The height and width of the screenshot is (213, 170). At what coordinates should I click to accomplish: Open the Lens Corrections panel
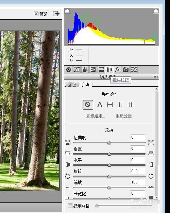[x=109, y=70]
